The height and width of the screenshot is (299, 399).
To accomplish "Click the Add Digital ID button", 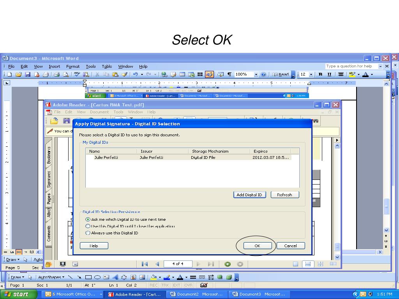I will coord(249,195).
